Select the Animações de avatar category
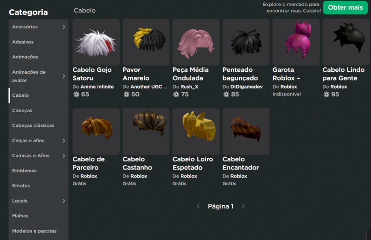 [x=38, y=76]
